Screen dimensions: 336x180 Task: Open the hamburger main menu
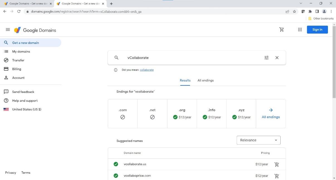tap(8, 30)
